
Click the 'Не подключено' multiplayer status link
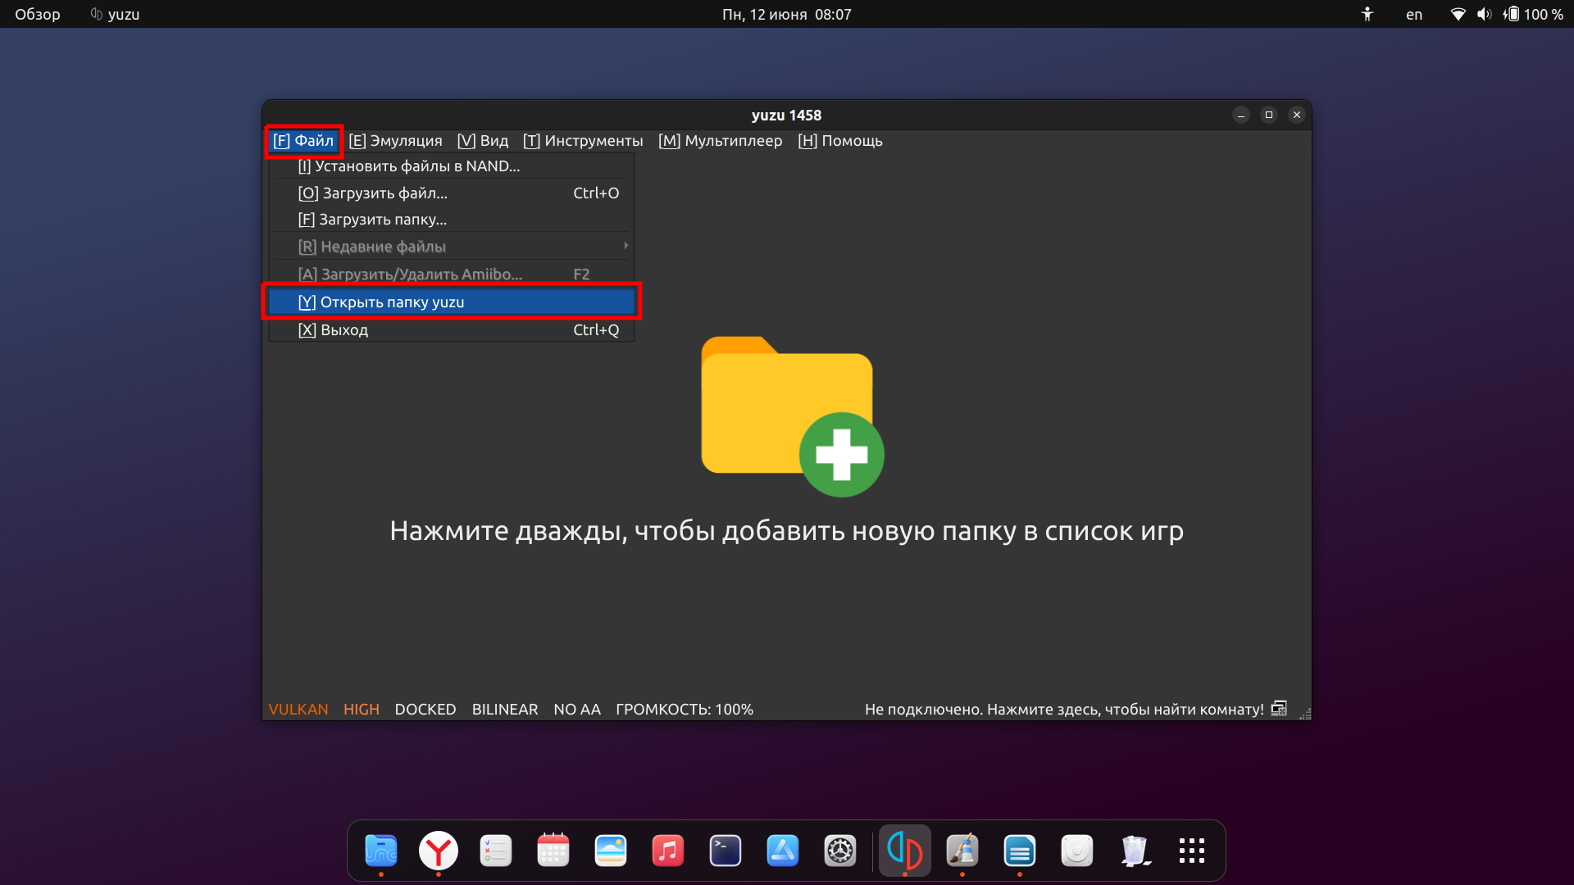[x=1064, y=710]
